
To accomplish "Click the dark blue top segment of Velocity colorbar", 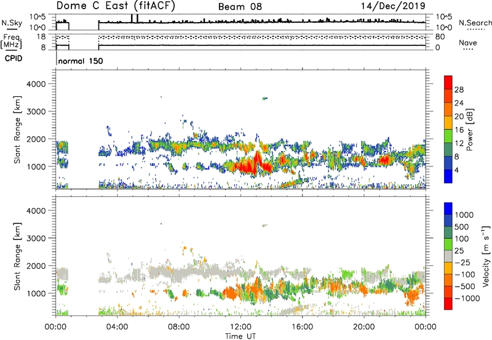I will (x=448, y=209).
